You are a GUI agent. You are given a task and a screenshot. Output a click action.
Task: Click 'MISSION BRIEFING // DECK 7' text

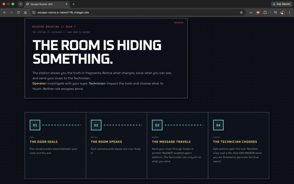coord(54,27)
